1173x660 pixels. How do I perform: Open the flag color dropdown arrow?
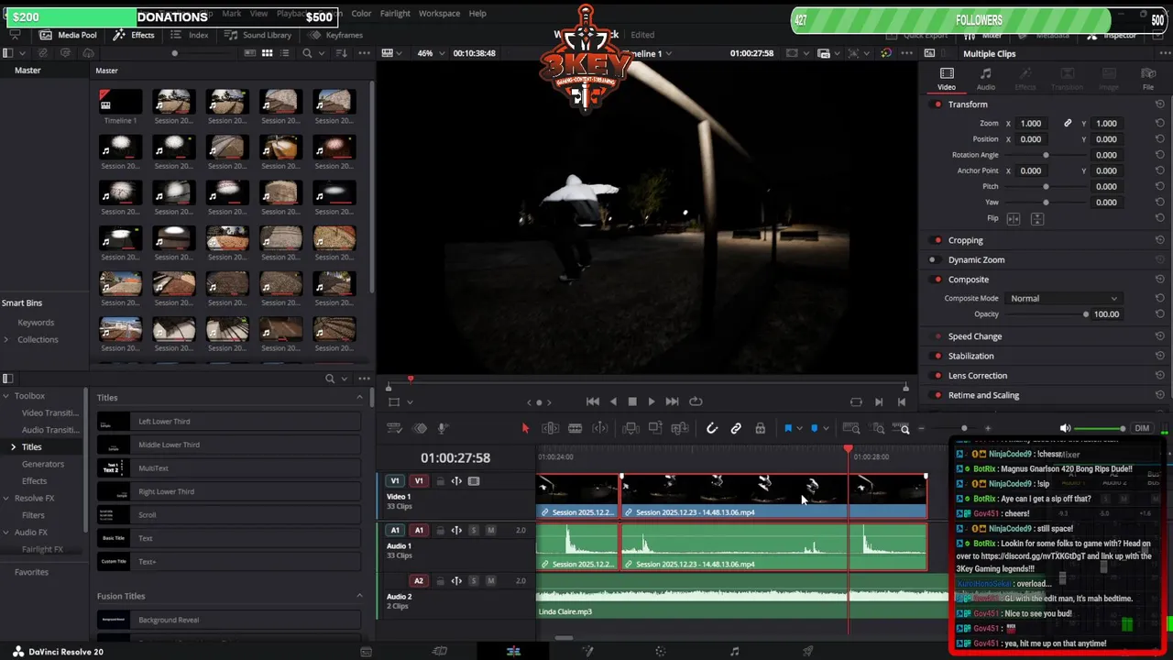(x=799, y=428)
